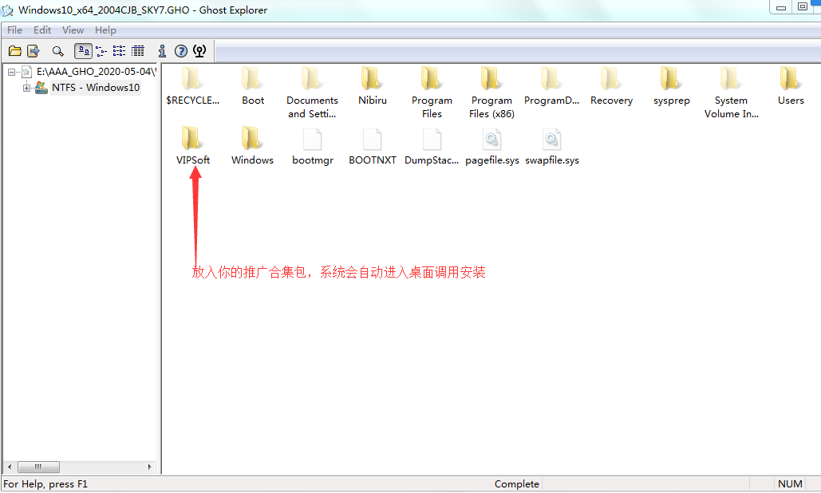The width and height of the screenshot is (821, 493).
Task: Click the NUM status bar indicator
Action: click(x=790, y=484)
